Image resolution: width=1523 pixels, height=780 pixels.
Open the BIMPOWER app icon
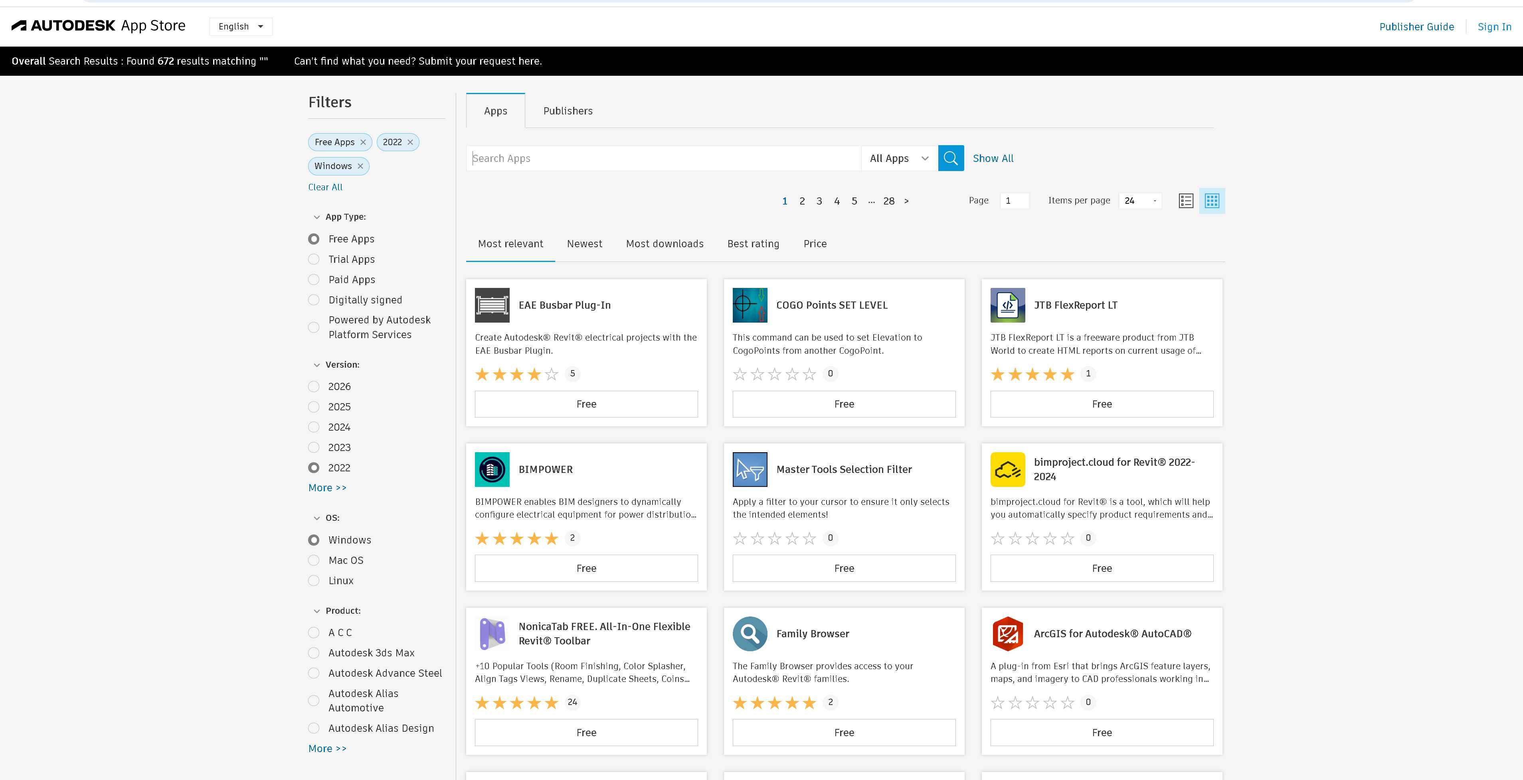click(492, 469)
